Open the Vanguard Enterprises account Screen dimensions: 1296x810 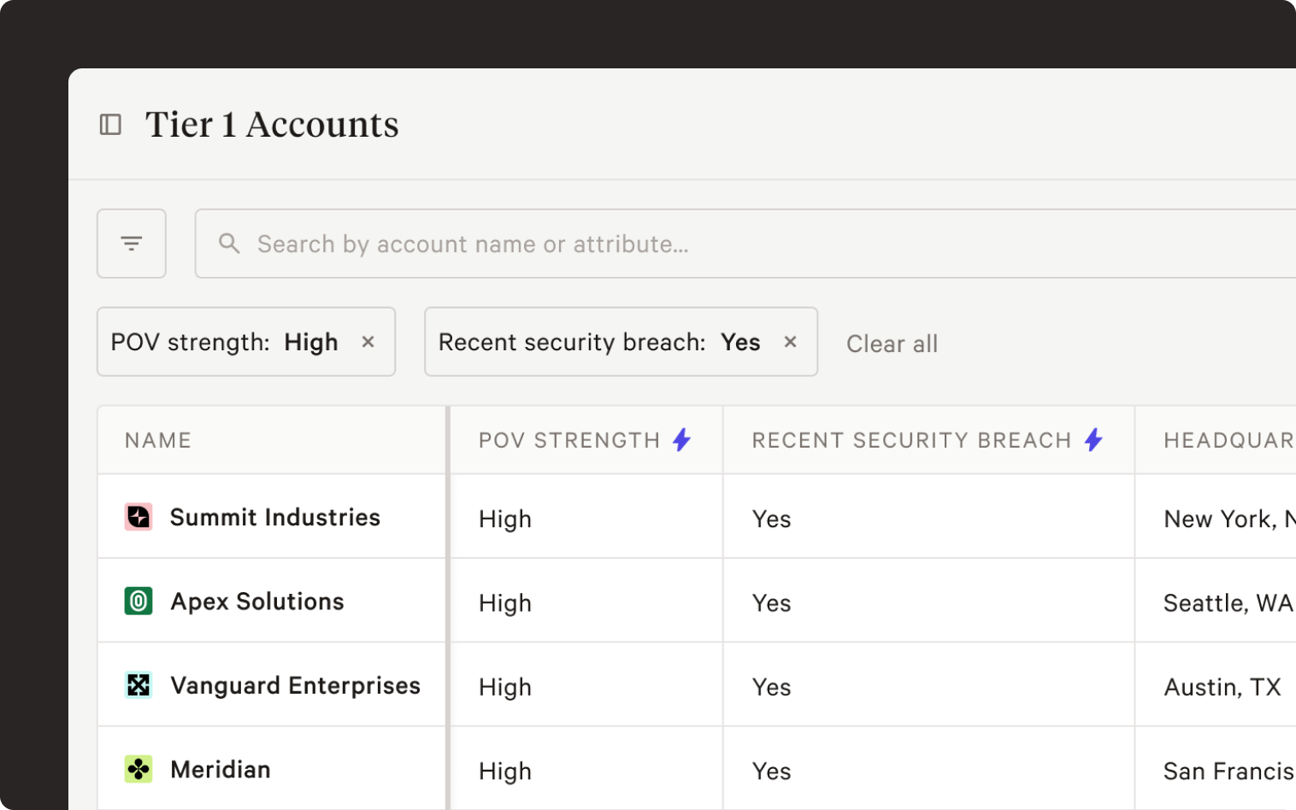(x=295, y=686)
